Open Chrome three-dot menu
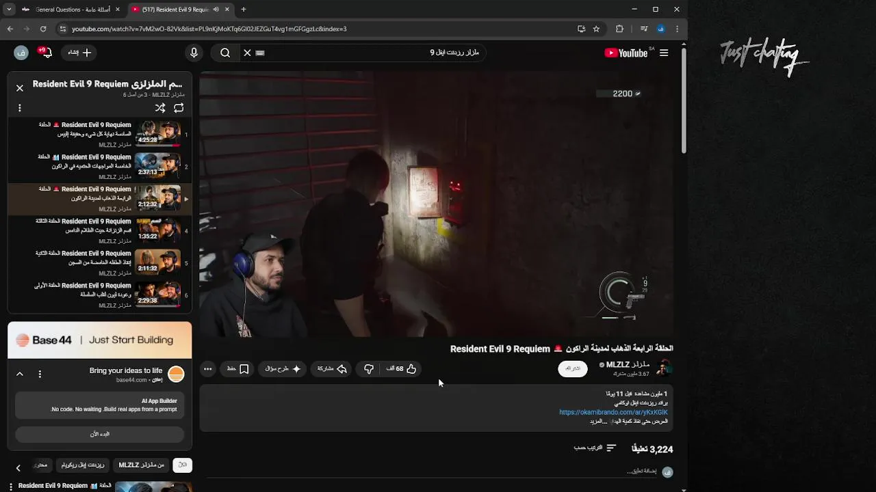Image resolution: width=876 pixels, height=492 pixels. (677, 29)
